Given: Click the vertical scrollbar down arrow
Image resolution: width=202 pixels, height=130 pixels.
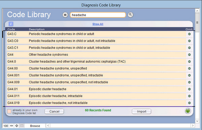Looking at the screenshot, I should point(197,121).
